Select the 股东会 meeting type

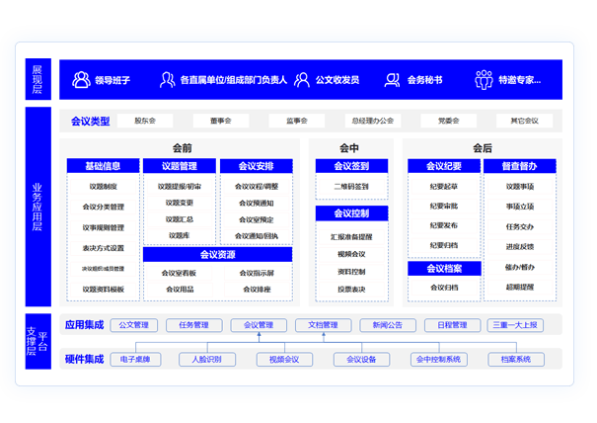tap(145, 122)
